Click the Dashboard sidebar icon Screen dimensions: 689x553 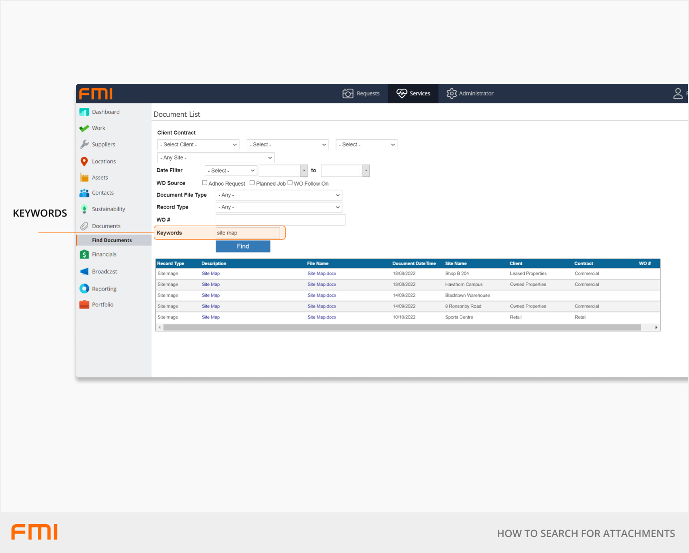[x=84, y=112]
